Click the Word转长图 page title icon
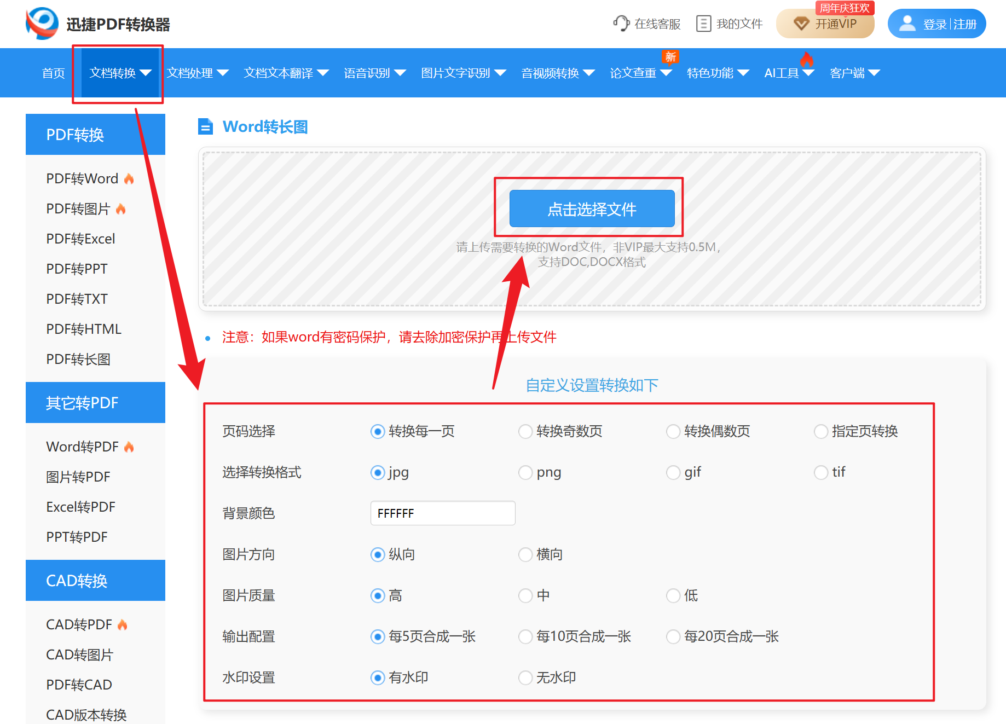The image size is (1006, 724). click(206, 126)
